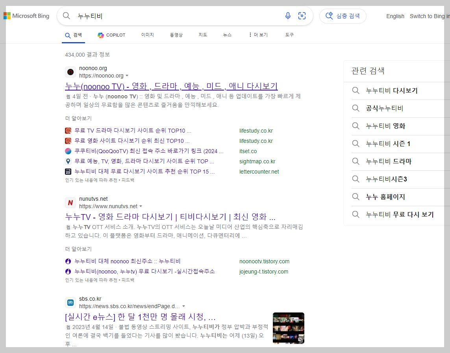Click the noonoo.org site favicon
Viewport: 450px width, 353px height.
point(70,72)
